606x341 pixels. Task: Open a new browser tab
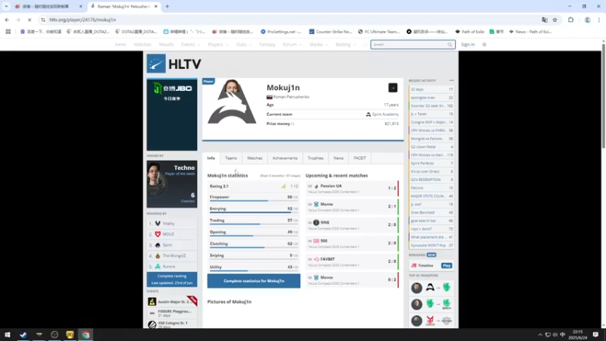click(x=167, y=6)
